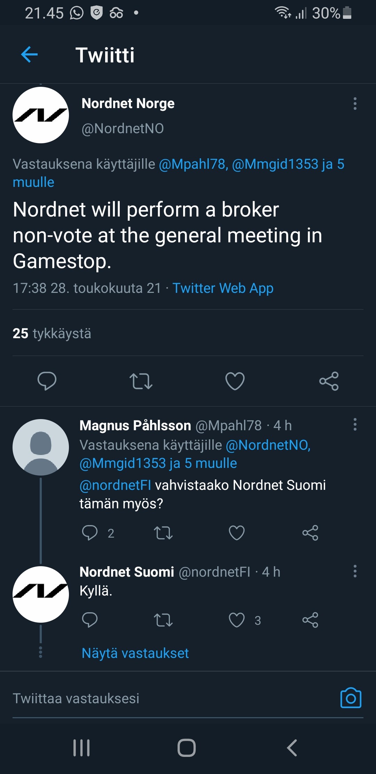Retweet the Nordnet Suomi 'Kyllä.' reply

pos(163,620)
